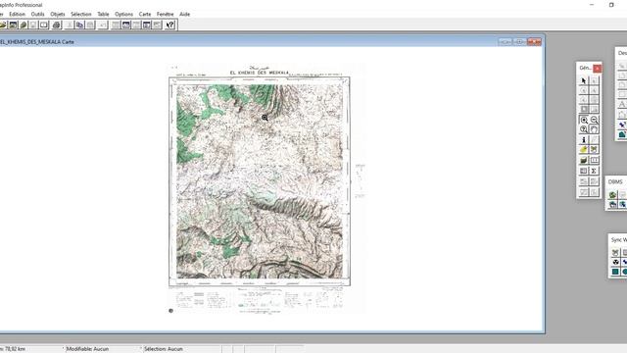The height and width of the screenshot is (353, 627).
Task: Open the Outils menu
Action: coord(37,14)
